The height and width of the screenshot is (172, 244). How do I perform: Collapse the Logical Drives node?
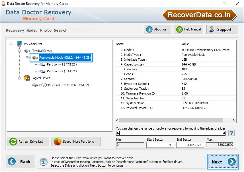pos(19,78)
